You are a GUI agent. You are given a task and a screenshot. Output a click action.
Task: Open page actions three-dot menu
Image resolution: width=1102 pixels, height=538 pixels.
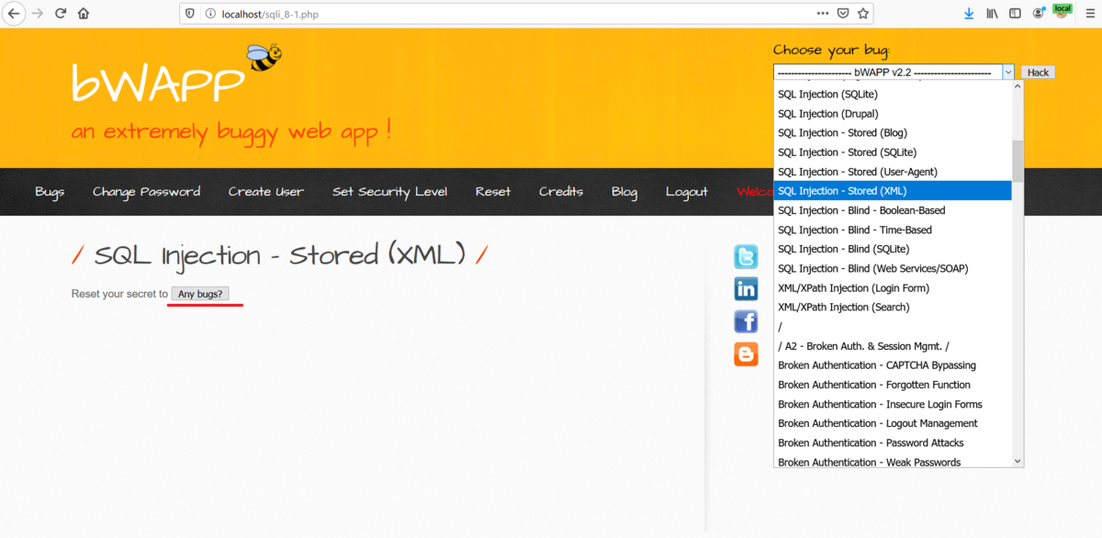822,14
